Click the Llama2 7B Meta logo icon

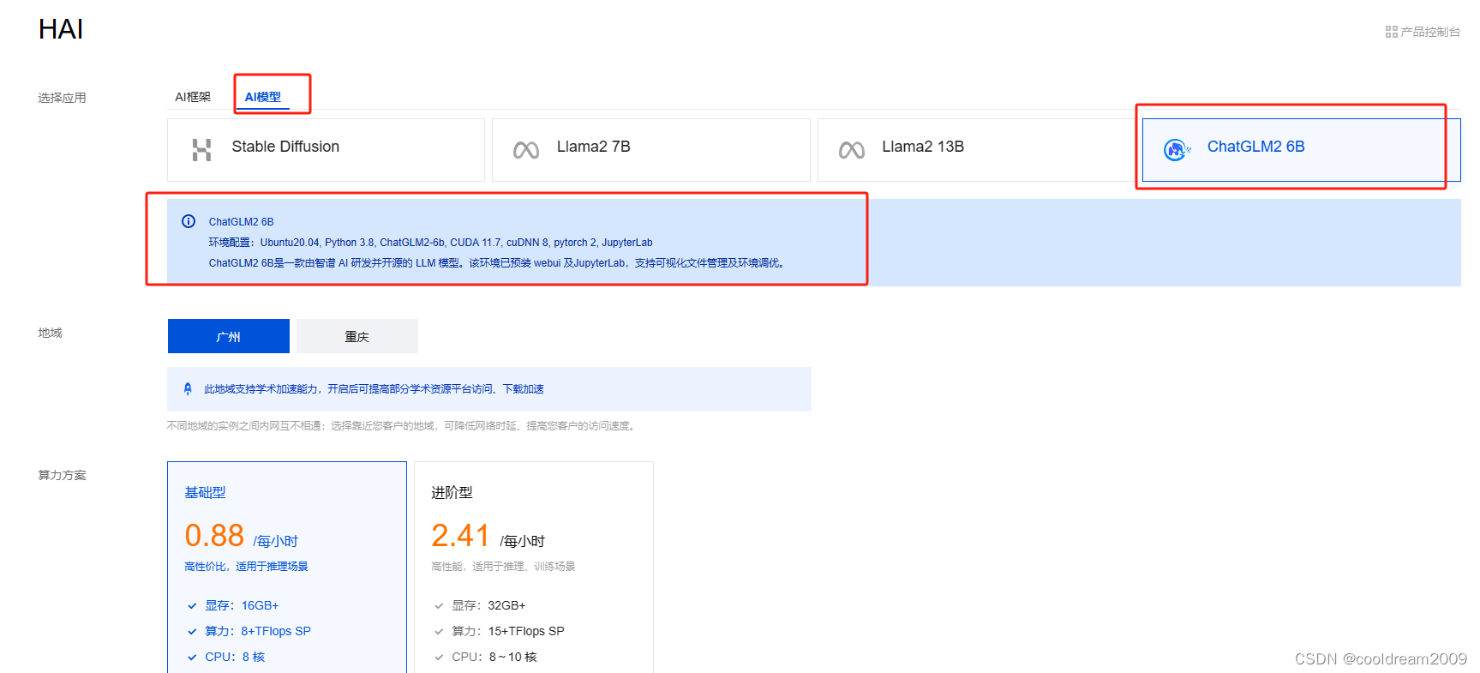pos(526,151)
